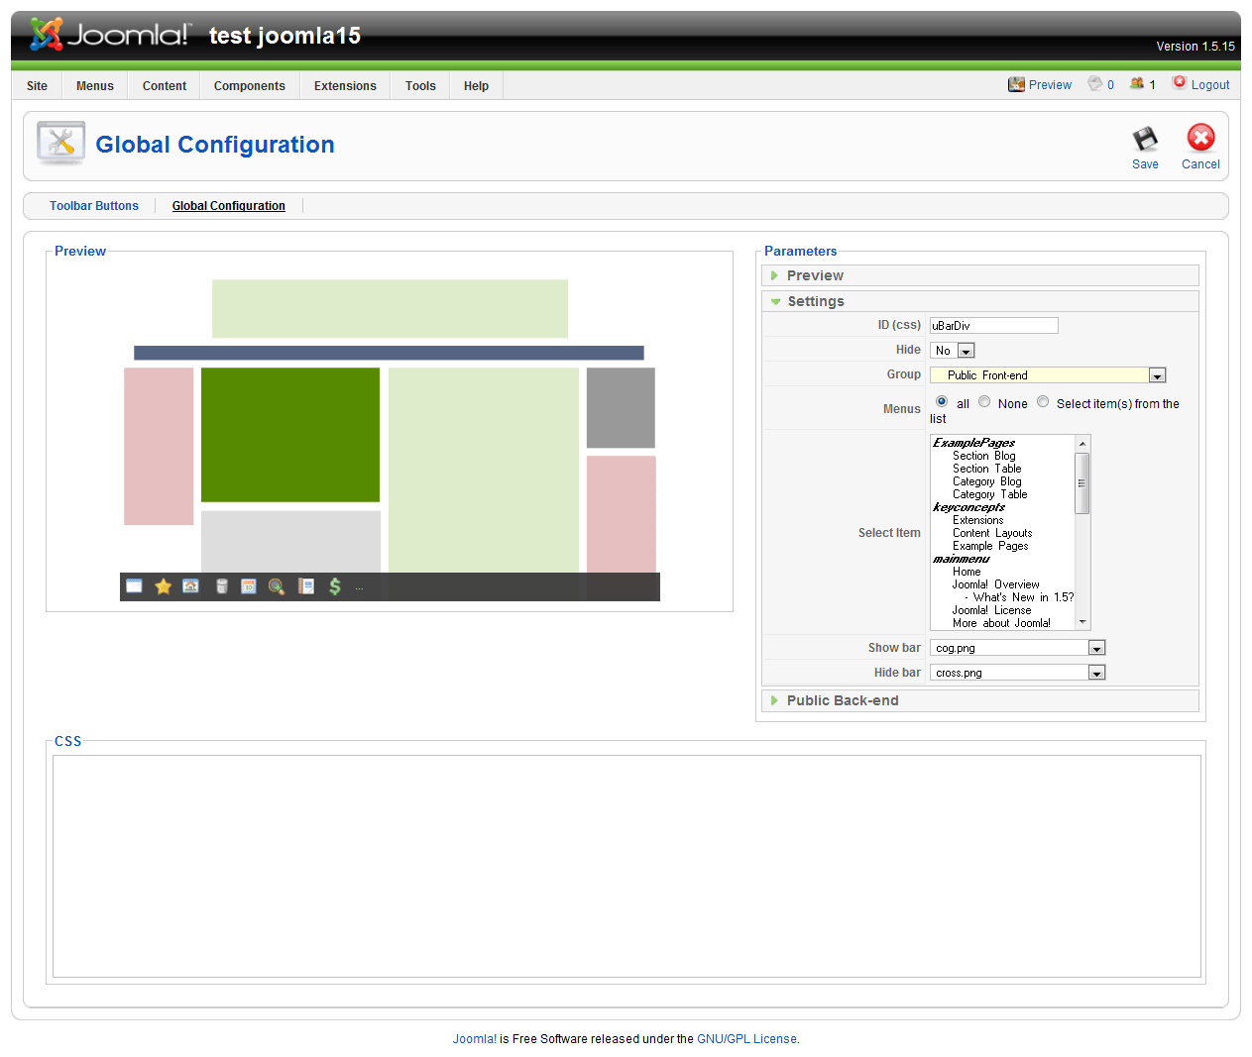This screenshot has width=1252, height=1057.
Task: Select 'Home' in the item list
Action: pos(967,572)
